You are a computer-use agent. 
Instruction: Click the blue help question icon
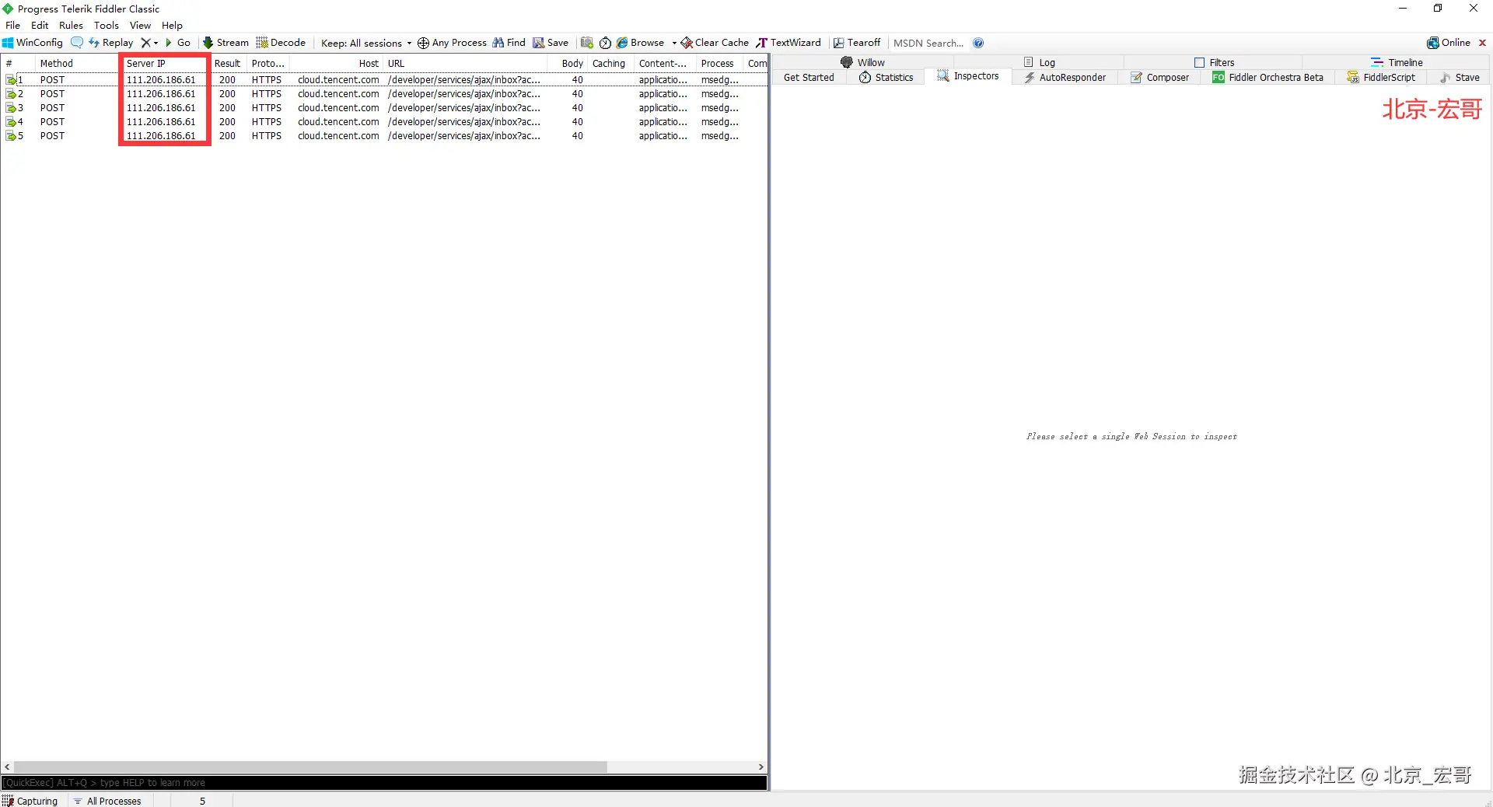point(978,43)
